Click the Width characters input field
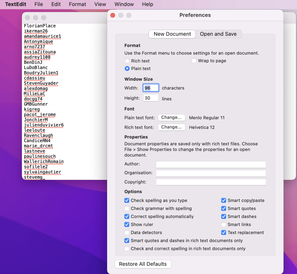297x274 pixels. click(151, 88)
